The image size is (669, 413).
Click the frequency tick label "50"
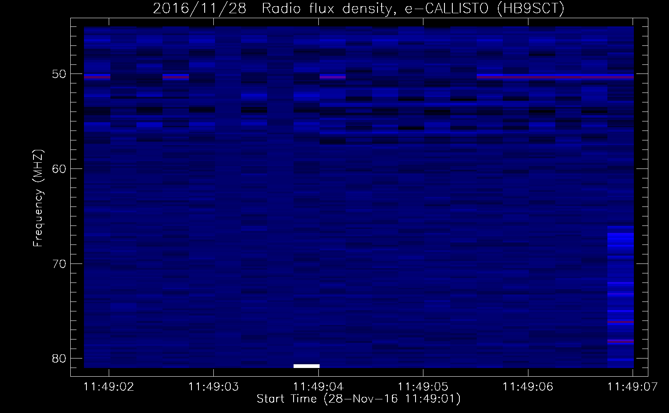click(59, 74)
